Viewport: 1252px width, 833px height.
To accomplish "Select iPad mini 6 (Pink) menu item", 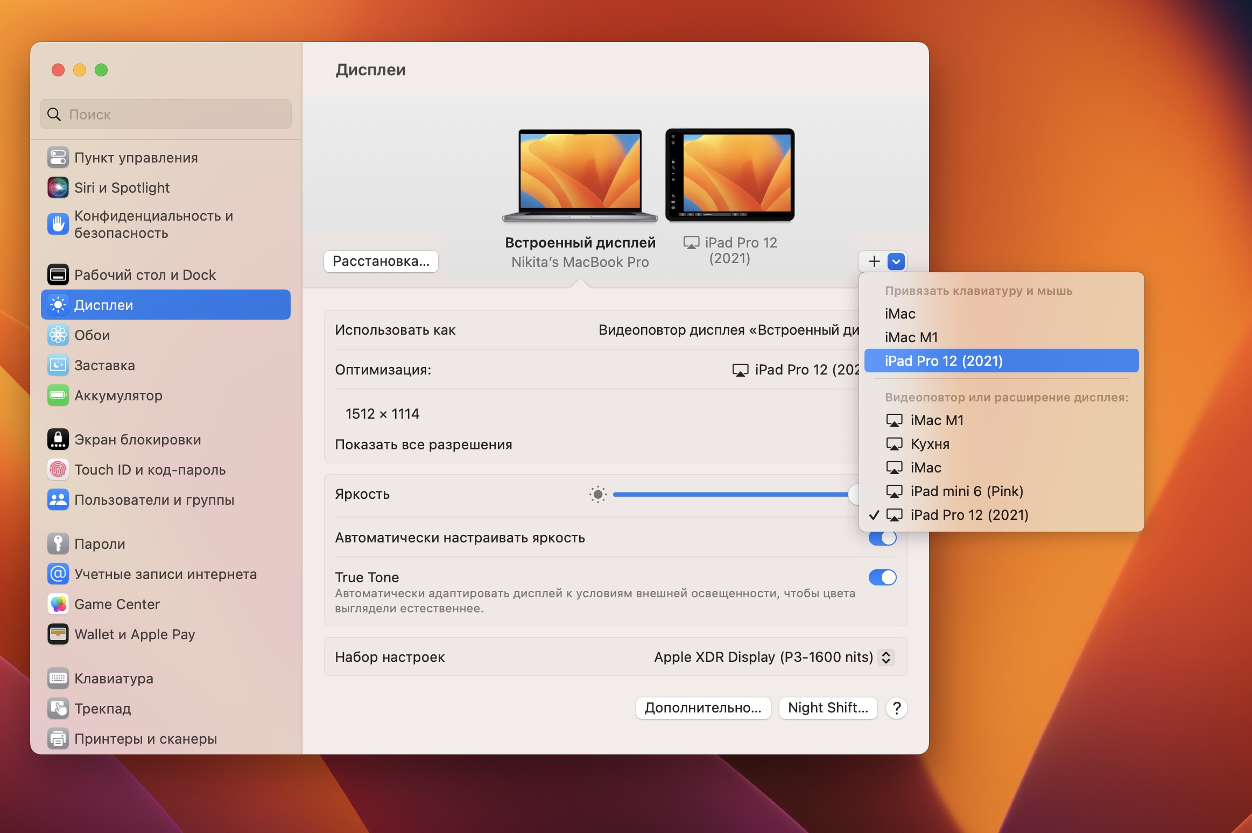I will [966, 491].
